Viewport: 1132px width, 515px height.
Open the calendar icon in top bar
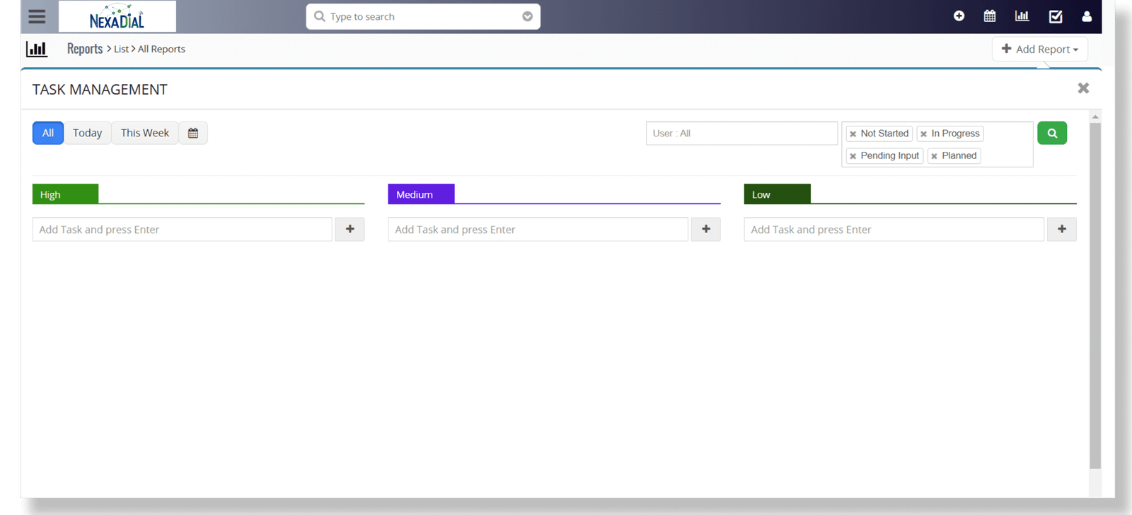click(990, 16)
